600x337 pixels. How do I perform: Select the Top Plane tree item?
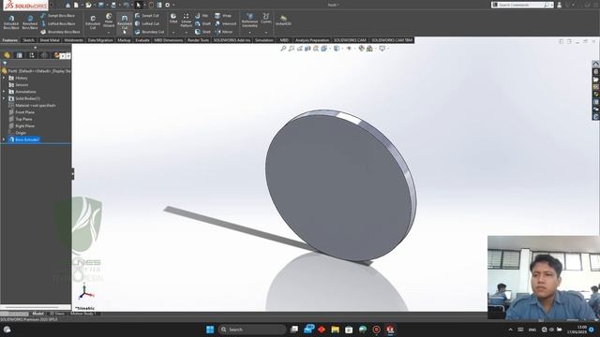click(21, 119)
